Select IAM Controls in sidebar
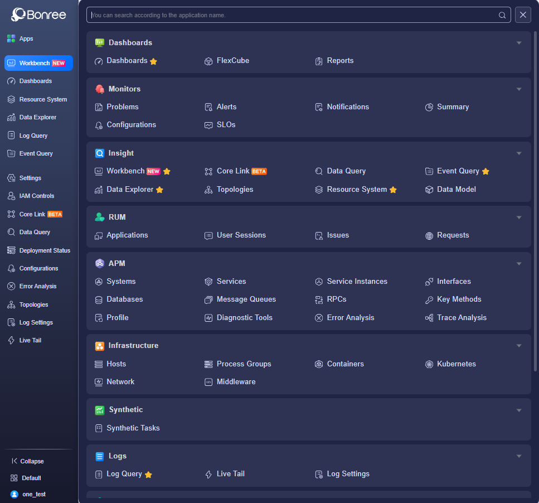 [36, 196]
